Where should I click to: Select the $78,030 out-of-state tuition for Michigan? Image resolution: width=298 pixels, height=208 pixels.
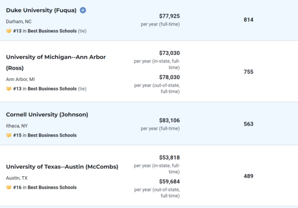pos(170,78)
